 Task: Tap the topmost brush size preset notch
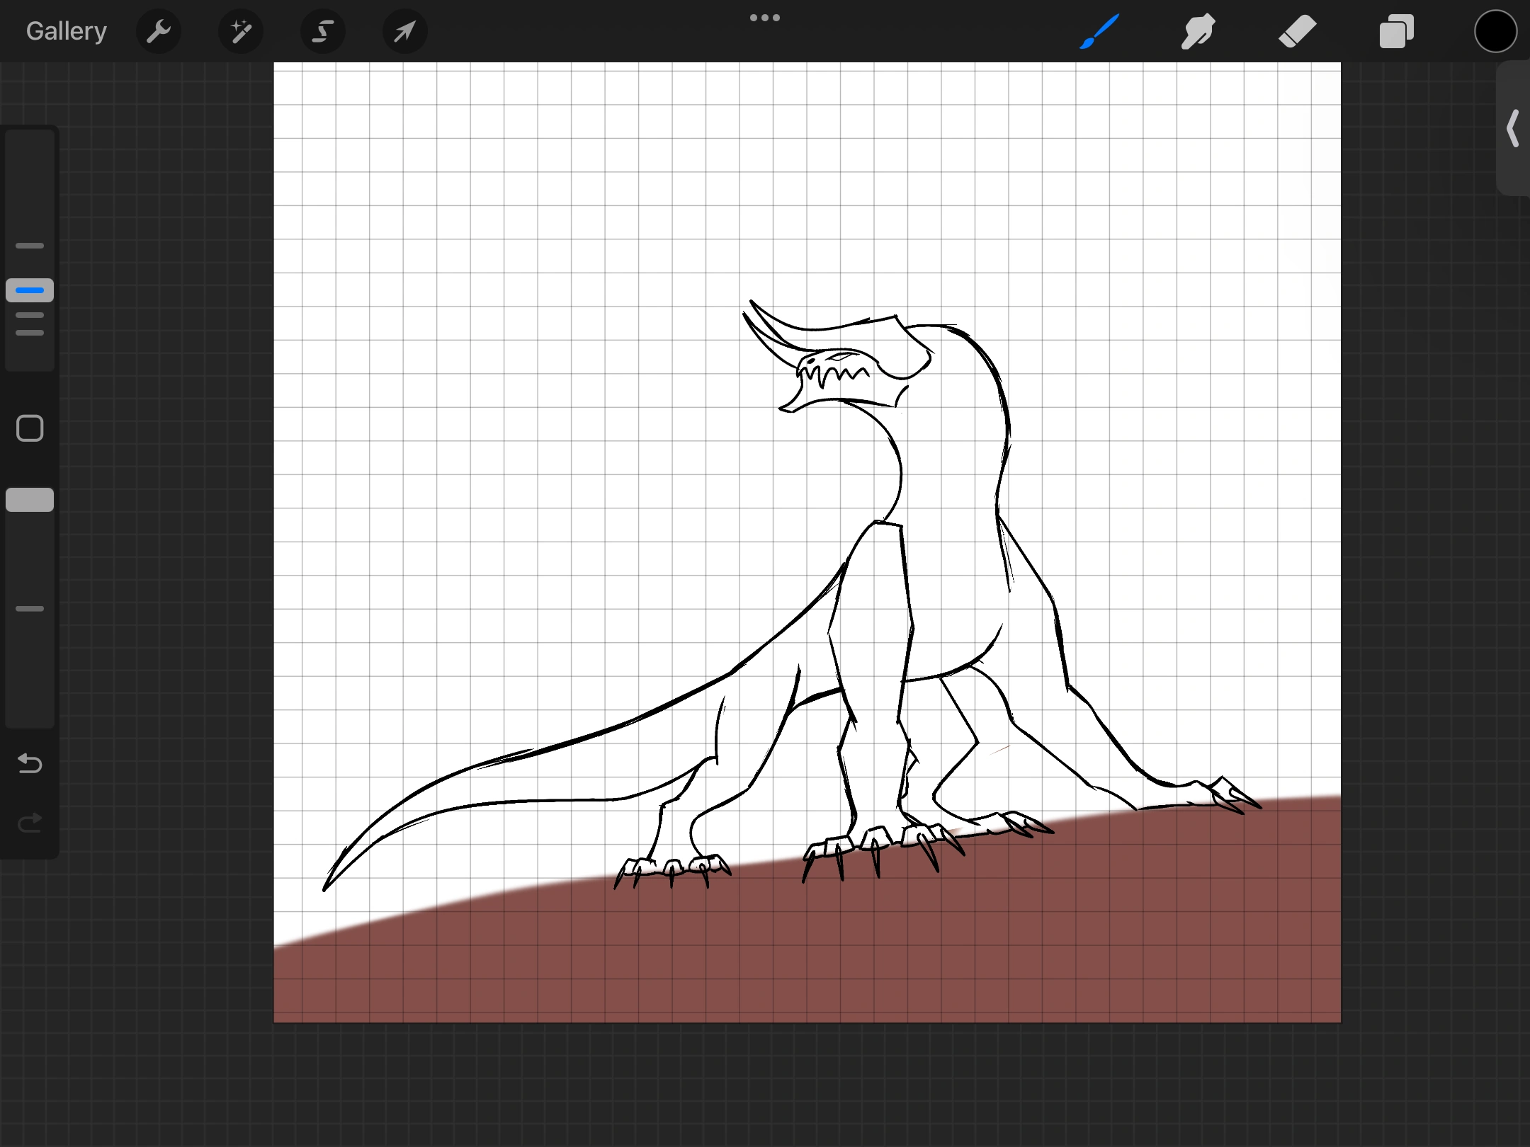(30, 246)
